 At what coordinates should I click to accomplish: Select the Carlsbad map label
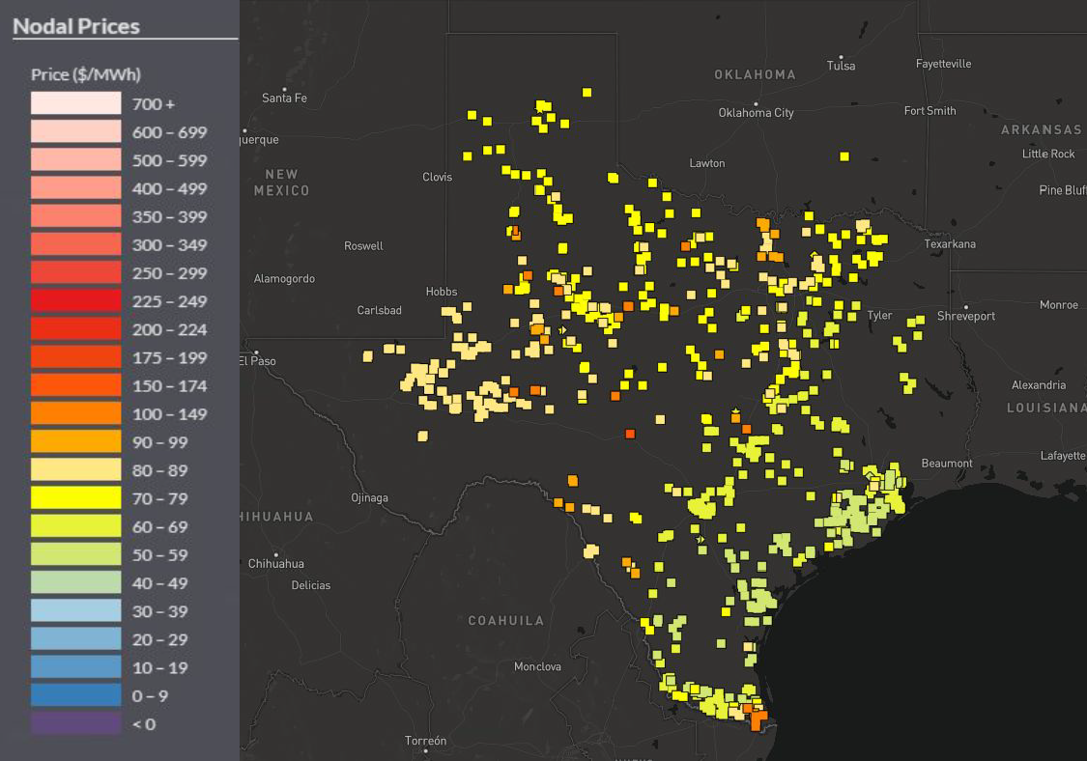379,311
